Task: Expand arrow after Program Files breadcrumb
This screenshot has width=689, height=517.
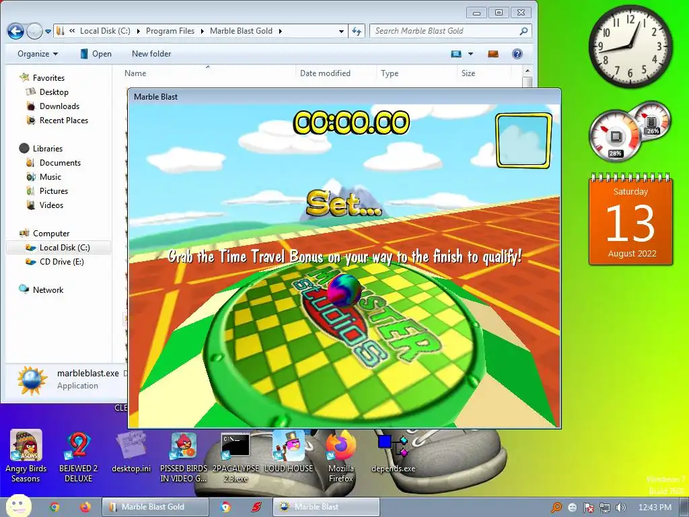Action: point(202,31)
